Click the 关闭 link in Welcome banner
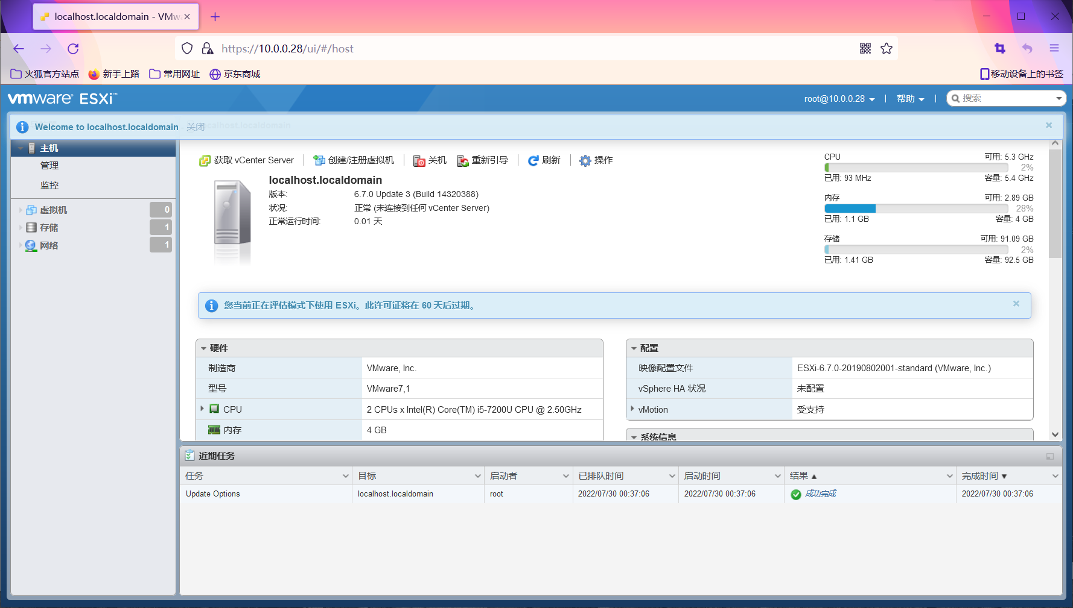The height and width of the screenshot is (608, 1073). click(x=196, y=127)
